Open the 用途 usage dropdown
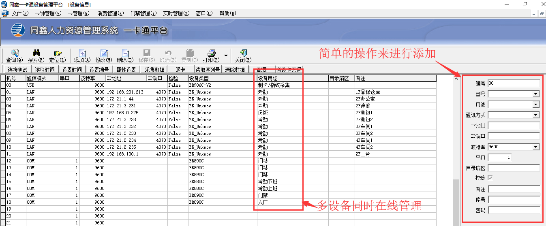546x226 pixels. [x=536, y=104]
